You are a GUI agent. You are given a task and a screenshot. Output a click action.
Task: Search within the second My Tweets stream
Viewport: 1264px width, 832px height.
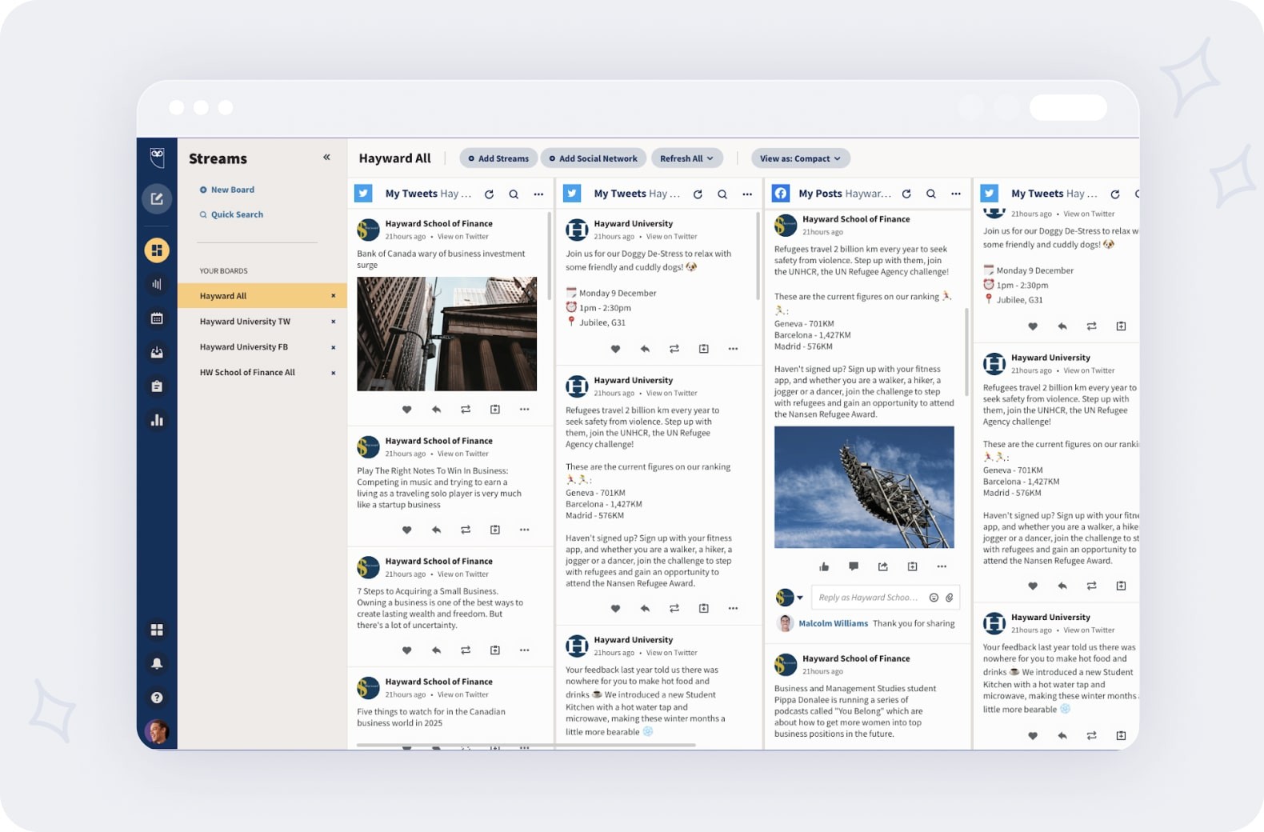pos(722,194)
